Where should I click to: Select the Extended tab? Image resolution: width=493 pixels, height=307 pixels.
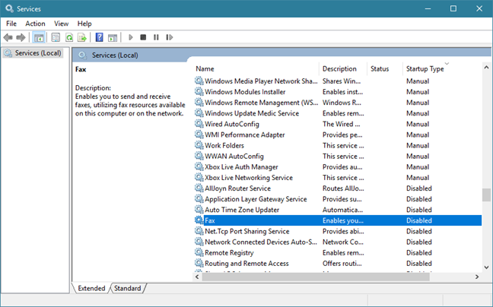tap(91, 288)
